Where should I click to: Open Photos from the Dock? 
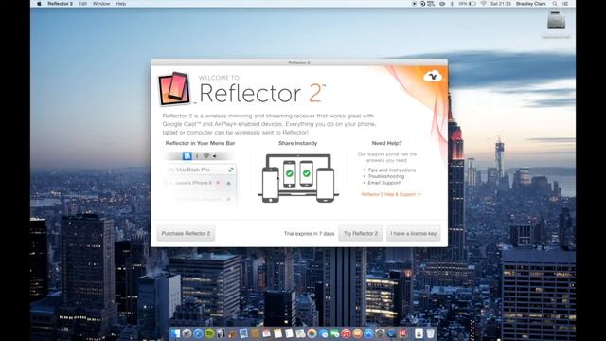(x=312, y=333)
